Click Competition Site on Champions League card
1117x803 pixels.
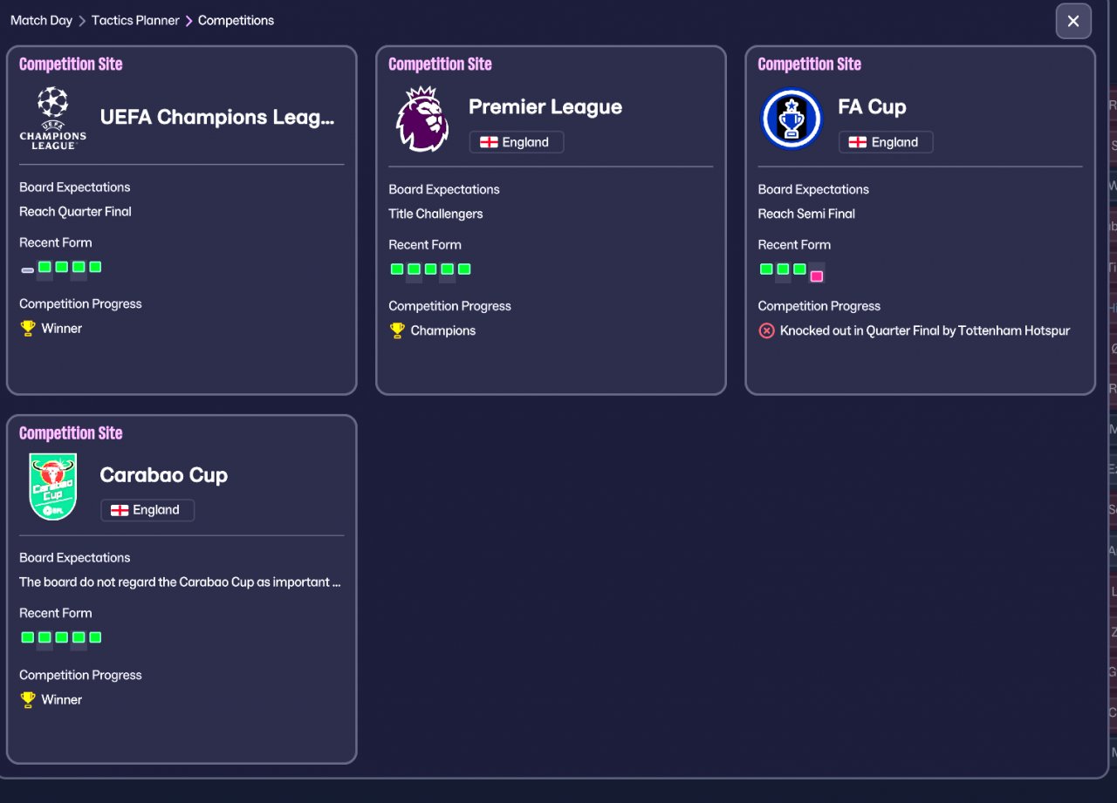[71, 65]
